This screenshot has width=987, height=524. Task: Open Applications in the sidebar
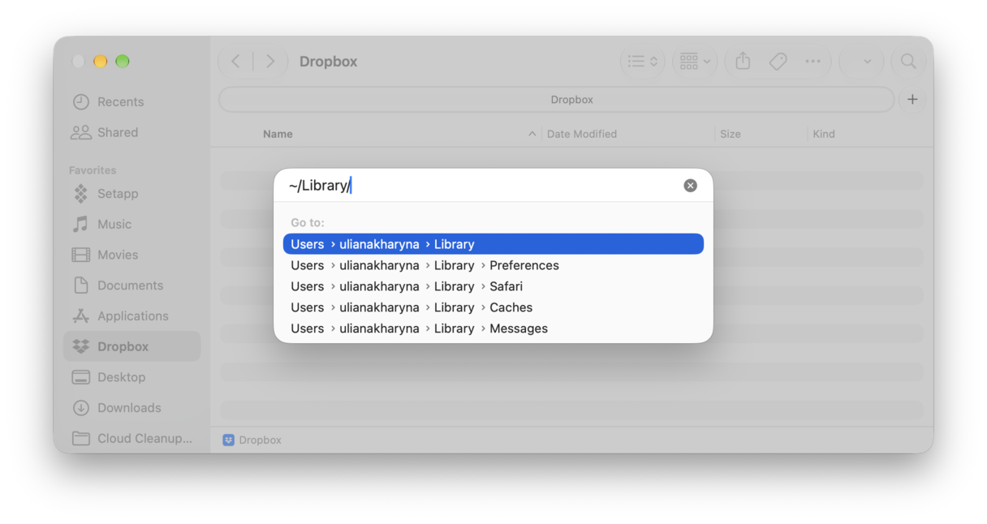[x=131, y=316]
